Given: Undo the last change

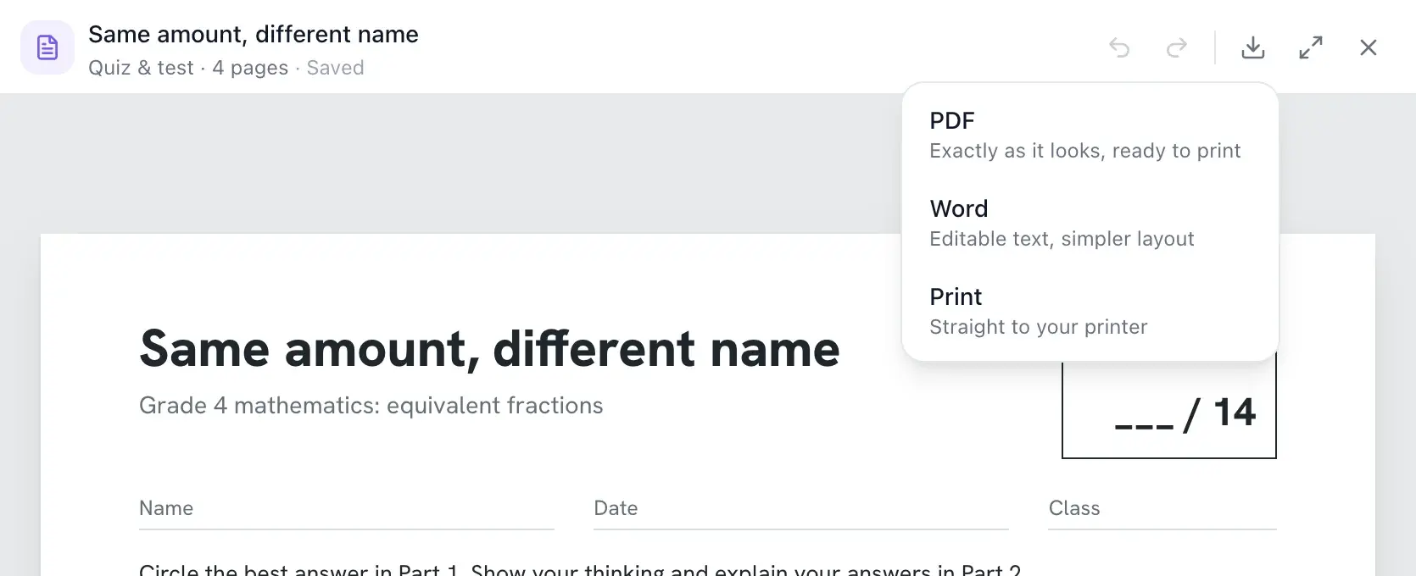Looking at the screenshot, I should (1119, 47).
